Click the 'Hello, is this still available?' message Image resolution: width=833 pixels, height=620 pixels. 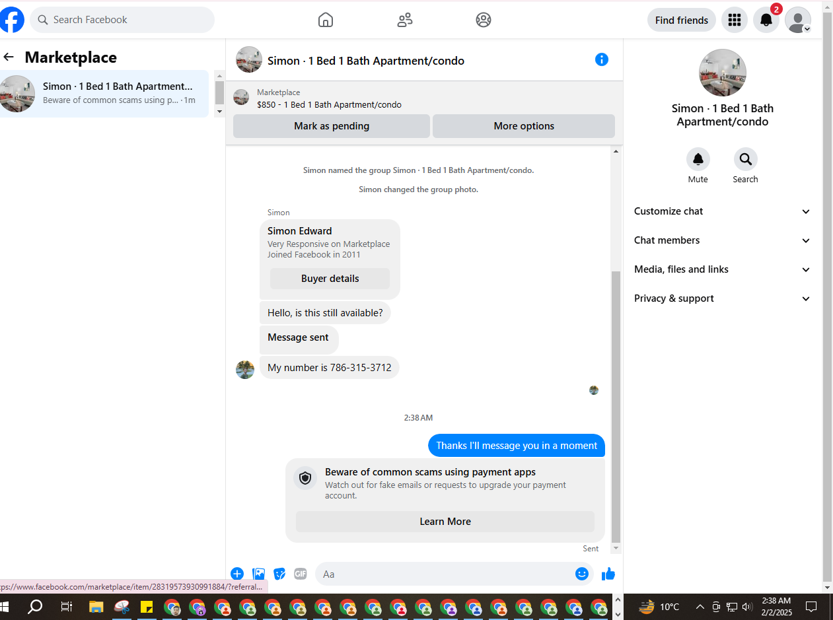pyautogui.click(x=325, y=313)
